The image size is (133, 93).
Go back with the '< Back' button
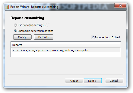[x=74, y=81]
